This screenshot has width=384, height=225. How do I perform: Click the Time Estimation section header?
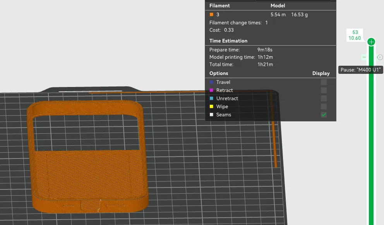[228, 41]
